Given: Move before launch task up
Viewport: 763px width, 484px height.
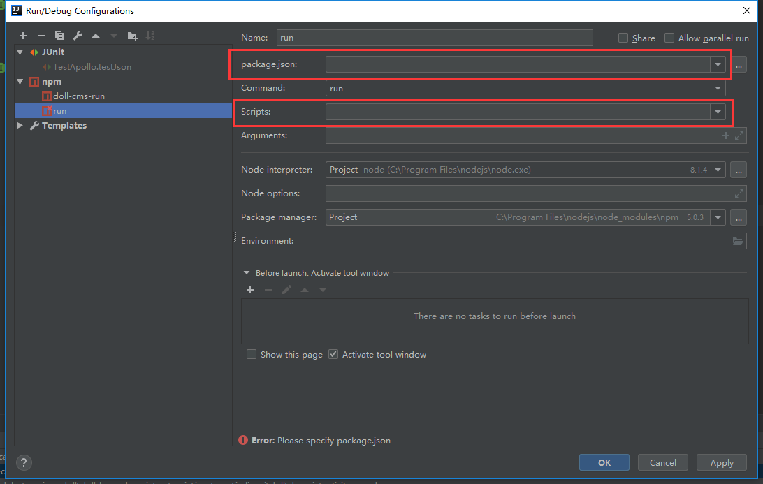Looking at the screenshot, I should [x=305, y=290].
